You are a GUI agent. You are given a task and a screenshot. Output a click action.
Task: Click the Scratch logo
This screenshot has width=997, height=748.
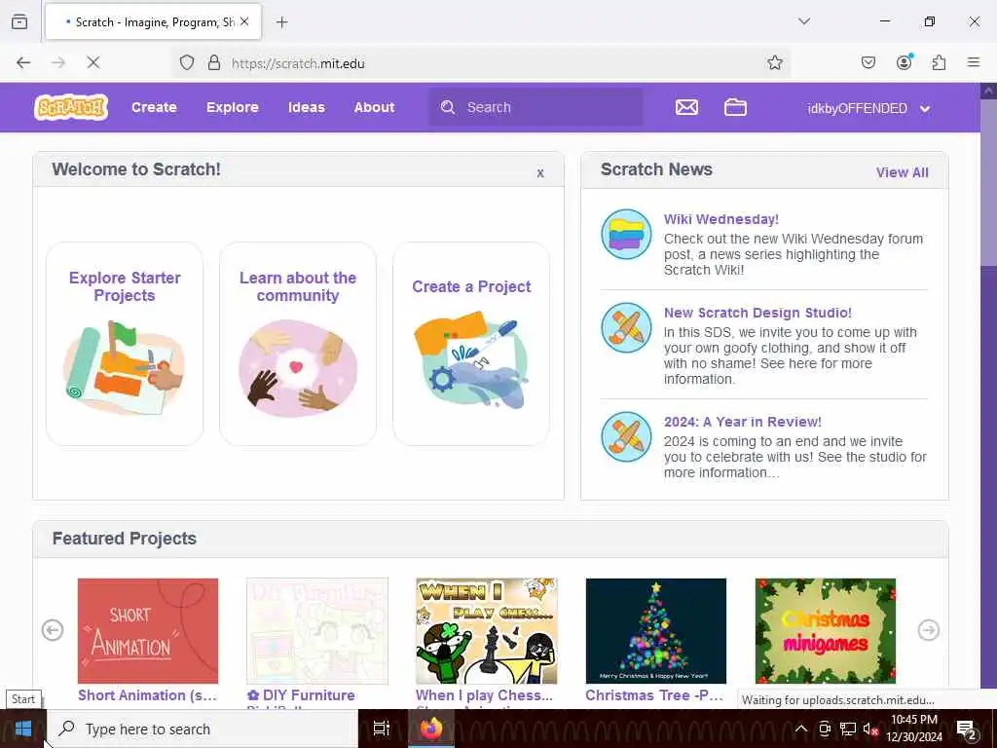pos(71,107)
